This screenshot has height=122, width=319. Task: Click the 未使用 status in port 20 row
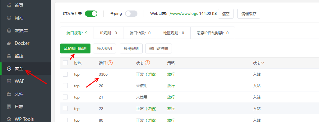tap(141, 86)
